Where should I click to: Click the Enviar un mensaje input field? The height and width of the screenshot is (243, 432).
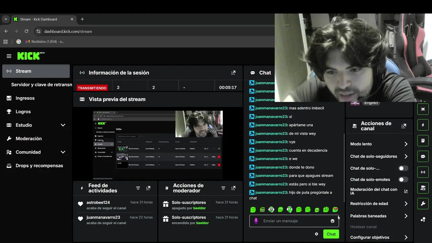tap(294, 221)
